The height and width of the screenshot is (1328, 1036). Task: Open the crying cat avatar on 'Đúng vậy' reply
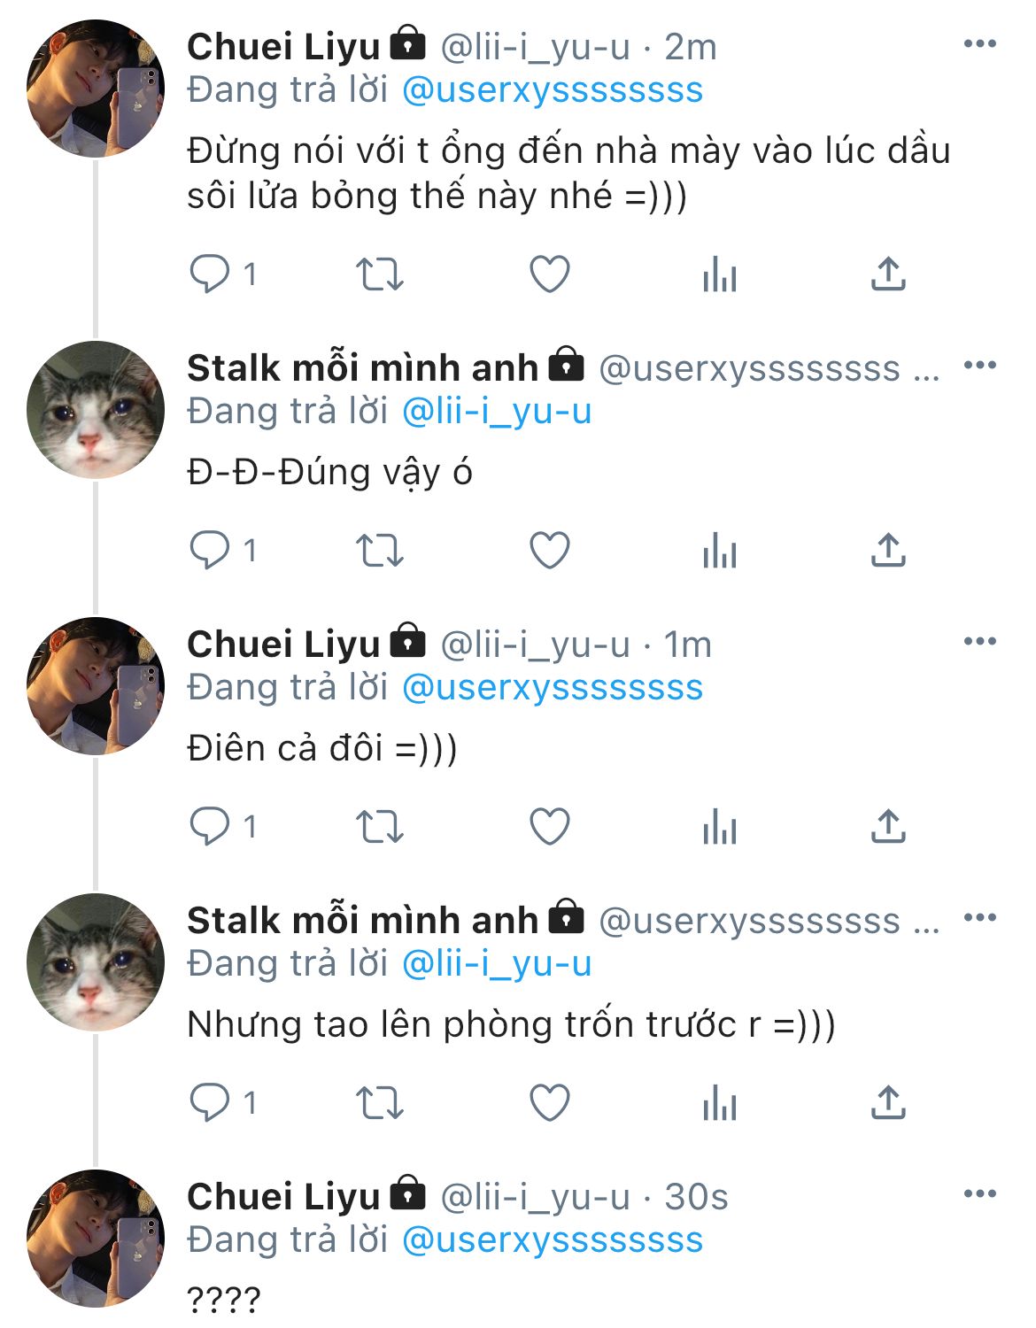96,410
